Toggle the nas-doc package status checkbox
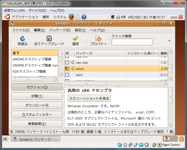The height and width of the screenshot is (150, 187). (67, 62)
